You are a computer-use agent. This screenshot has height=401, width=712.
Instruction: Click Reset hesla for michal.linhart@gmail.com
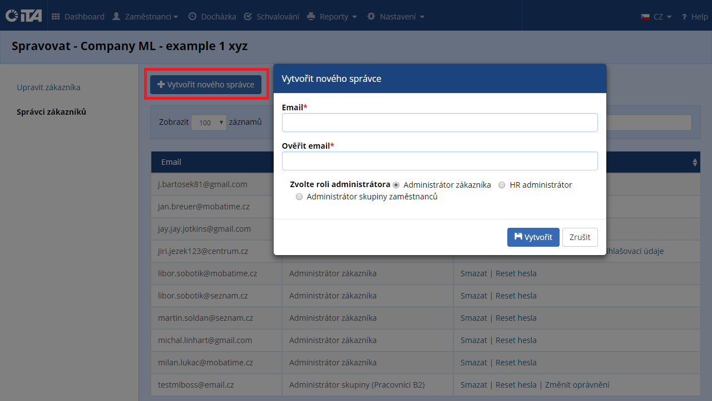click(516, 340)
